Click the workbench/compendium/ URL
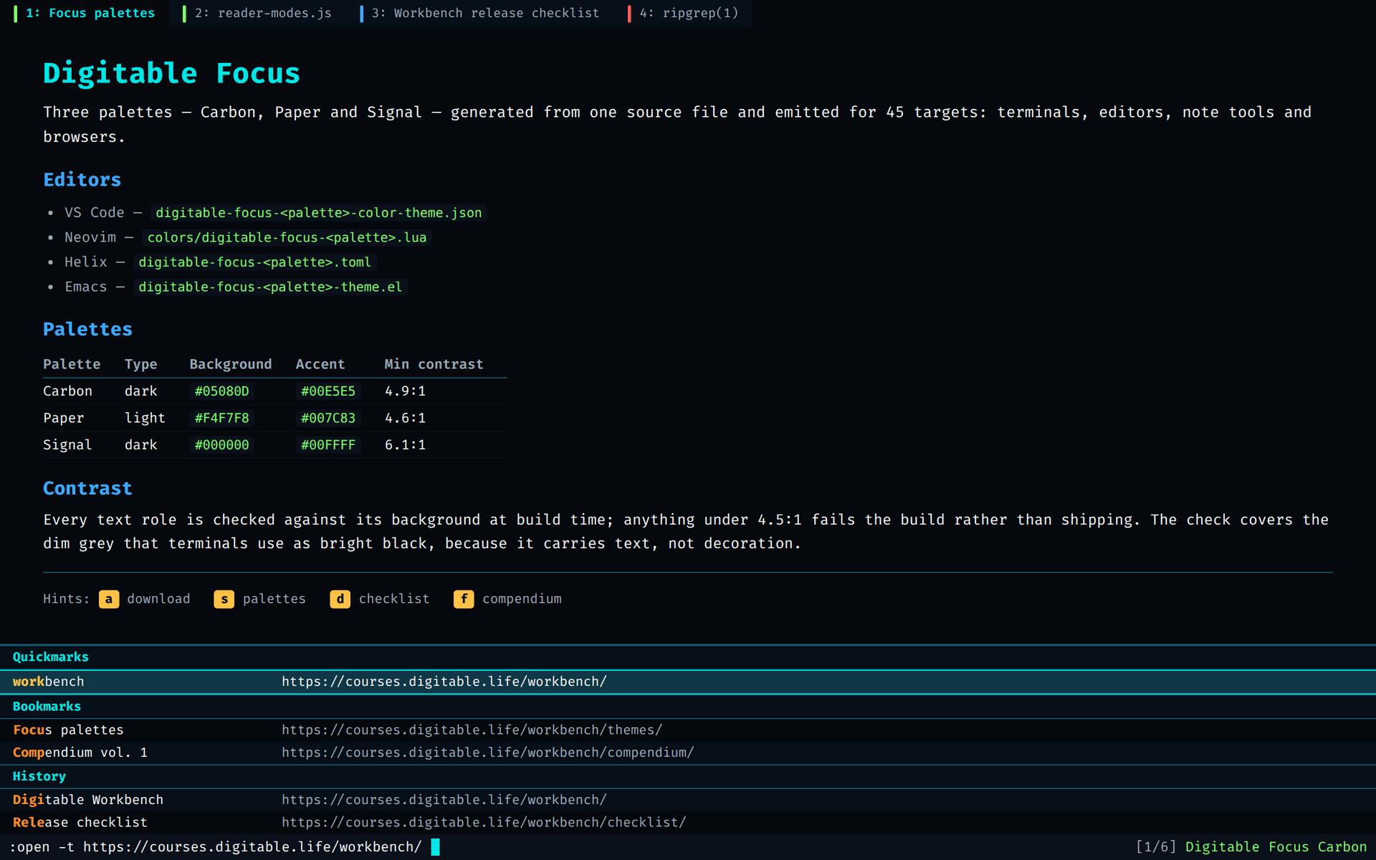 point(487,752)
